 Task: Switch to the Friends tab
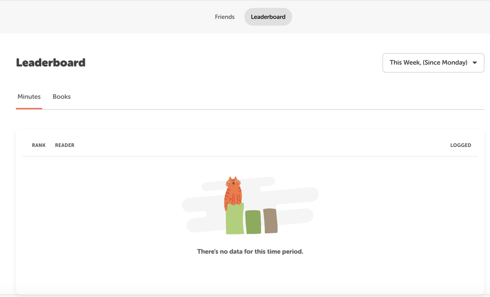tap(225, 17)
